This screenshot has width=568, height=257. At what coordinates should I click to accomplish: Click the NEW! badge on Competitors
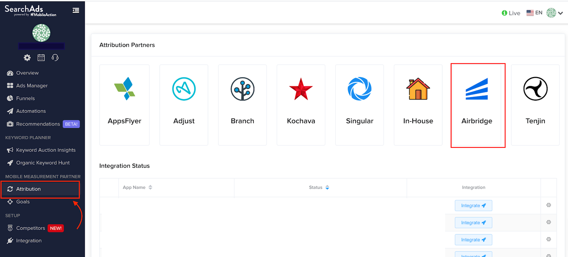(56, 228)
